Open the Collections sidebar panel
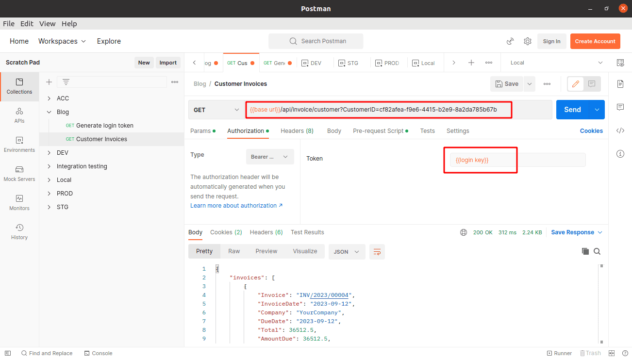The image size is (632, 359). click(x=19, y=86)
